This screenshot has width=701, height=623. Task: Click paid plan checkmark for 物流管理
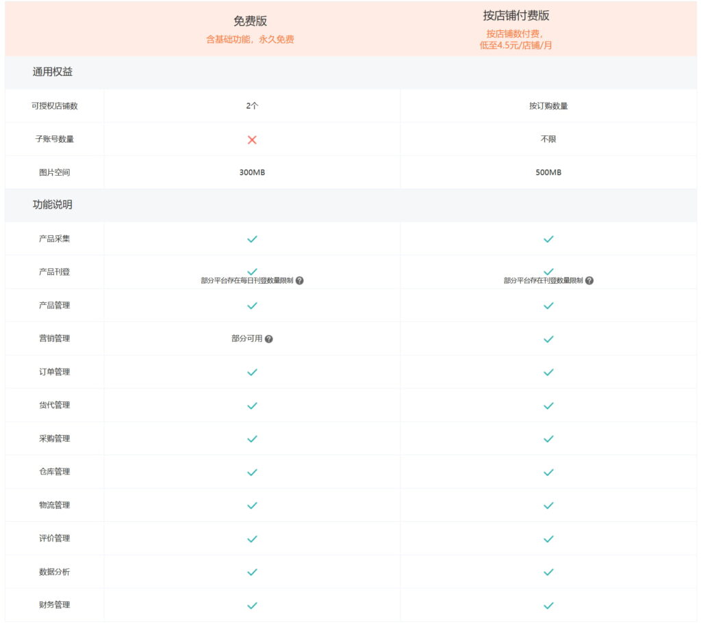pyautogui.click(x=548, y=505)
